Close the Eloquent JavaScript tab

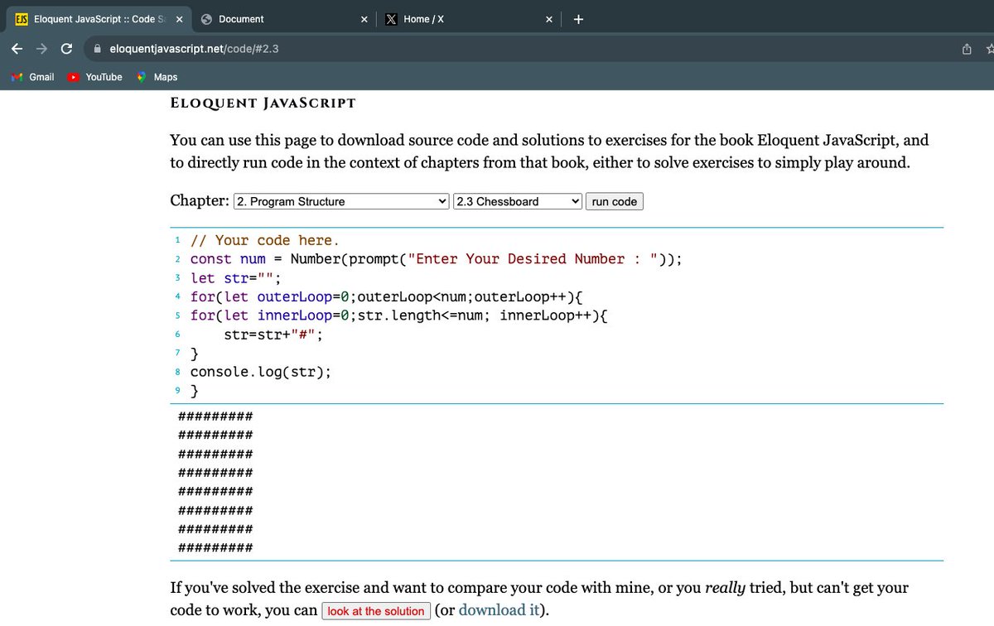click(x=179, y=19)
